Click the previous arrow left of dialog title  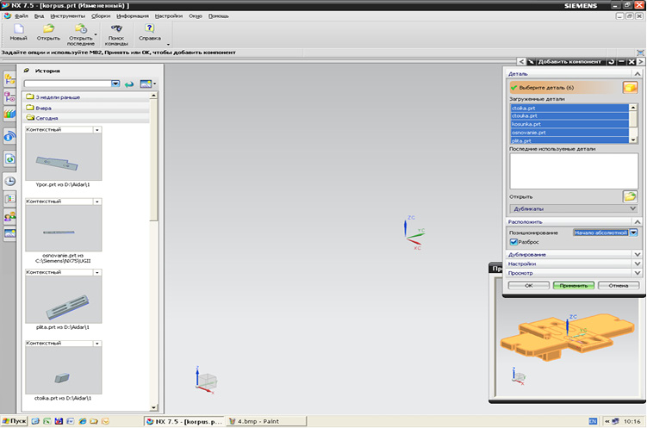[x=521, y=62]
